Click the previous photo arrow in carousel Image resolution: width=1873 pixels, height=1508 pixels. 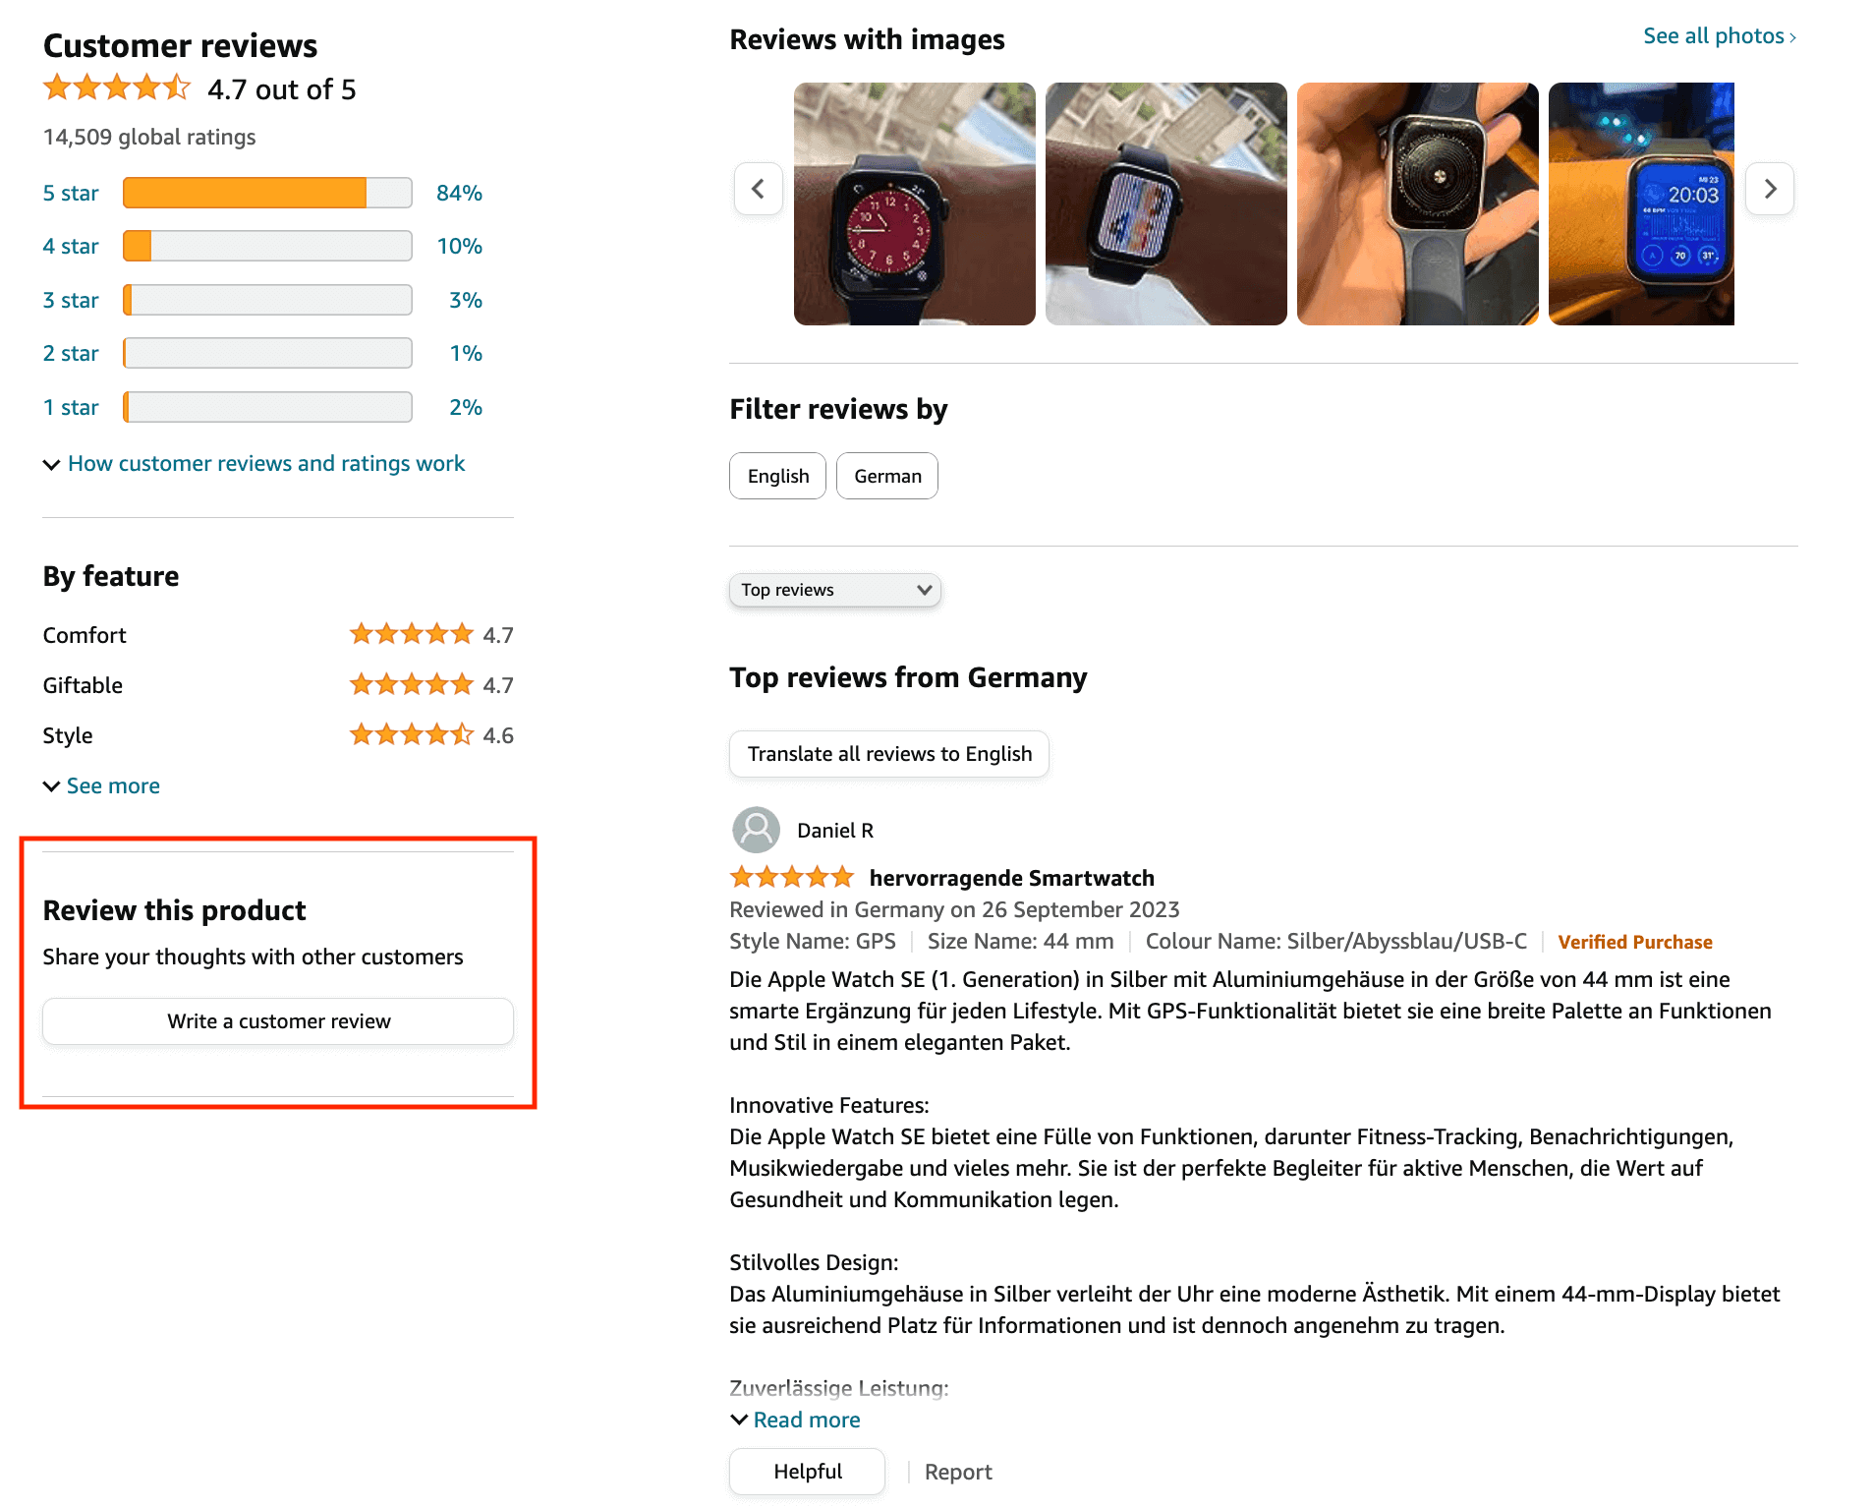[758, 189]
